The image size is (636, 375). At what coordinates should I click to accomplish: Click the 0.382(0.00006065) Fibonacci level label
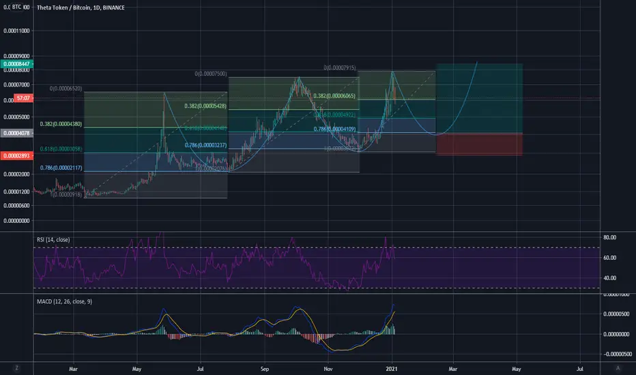click(x=334, y=96)
